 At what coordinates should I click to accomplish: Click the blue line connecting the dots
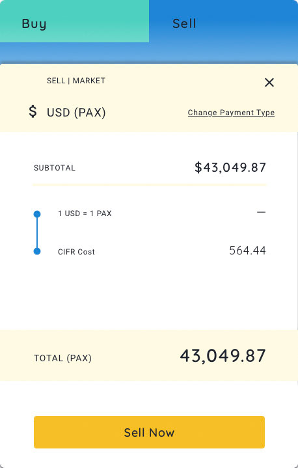[37, 233]
